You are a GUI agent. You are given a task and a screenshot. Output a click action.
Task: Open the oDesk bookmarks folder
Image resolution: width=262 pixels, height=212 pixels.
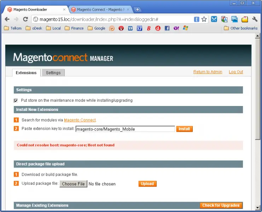tap(34, 28)
